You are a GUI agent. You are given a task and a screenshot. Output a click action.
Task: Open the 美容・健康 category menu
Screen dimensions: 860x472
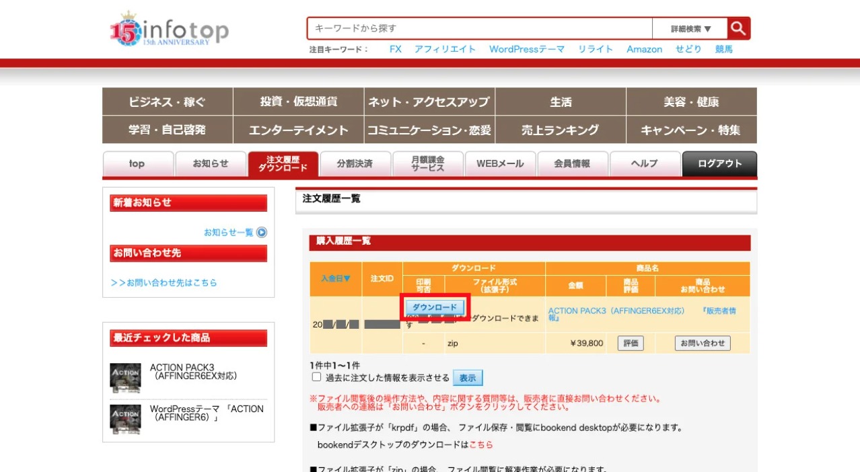coord(691,102)
